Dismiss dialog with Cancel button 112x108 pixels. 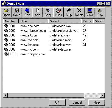click(77, 102)
